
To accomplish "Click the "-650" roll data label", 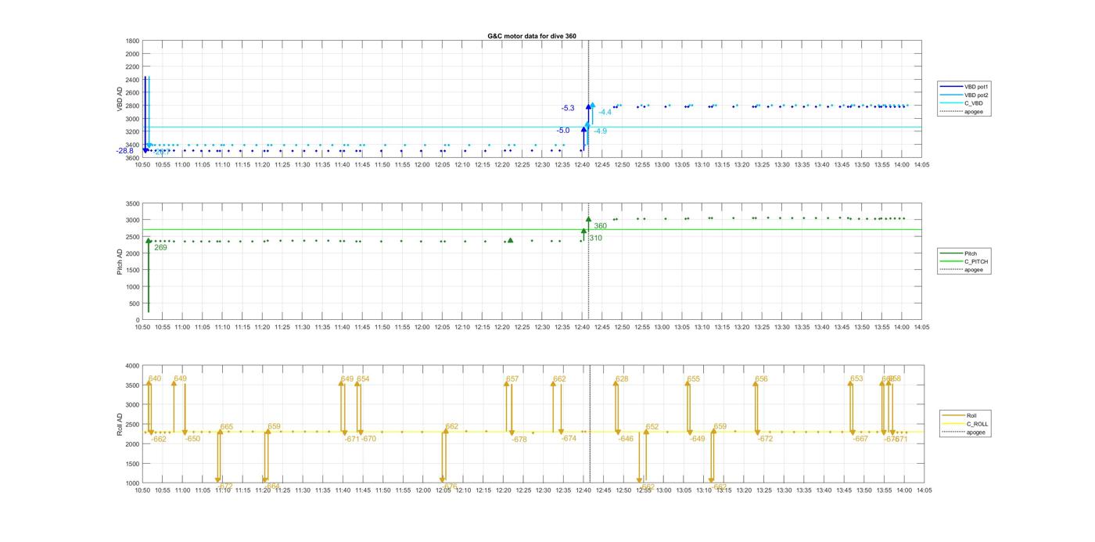I will click(192, 439).
